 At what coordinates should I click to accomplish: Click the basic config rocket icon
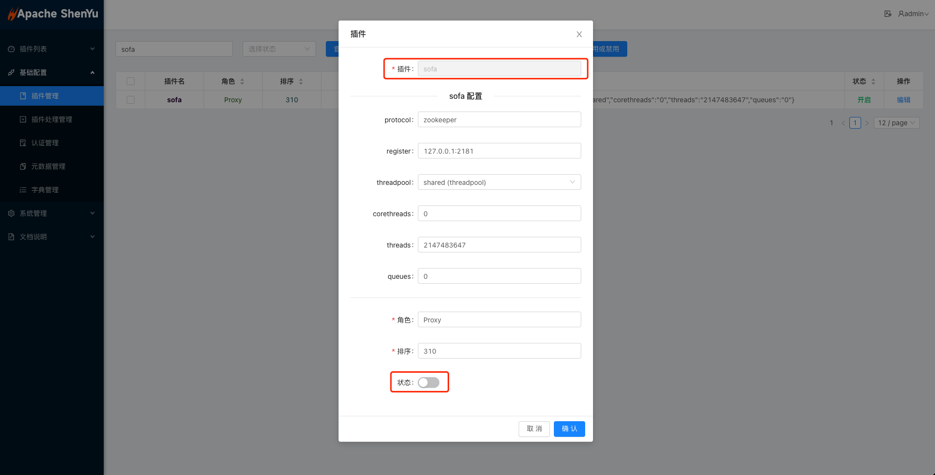pos(11,72)
